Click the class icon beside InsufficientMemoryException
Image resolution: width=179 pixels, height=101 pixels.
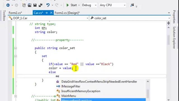pyautogui.click(x=58, y=91)
